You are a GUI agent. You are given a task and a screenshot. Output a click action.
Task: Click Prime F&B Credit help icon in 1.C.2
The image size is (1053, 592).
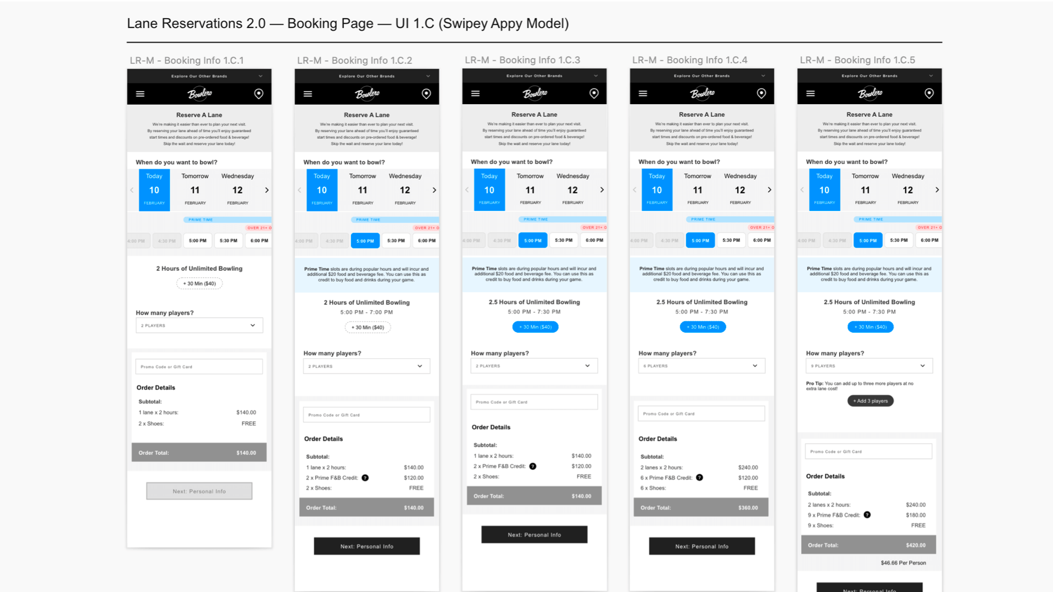coord(365,478)
